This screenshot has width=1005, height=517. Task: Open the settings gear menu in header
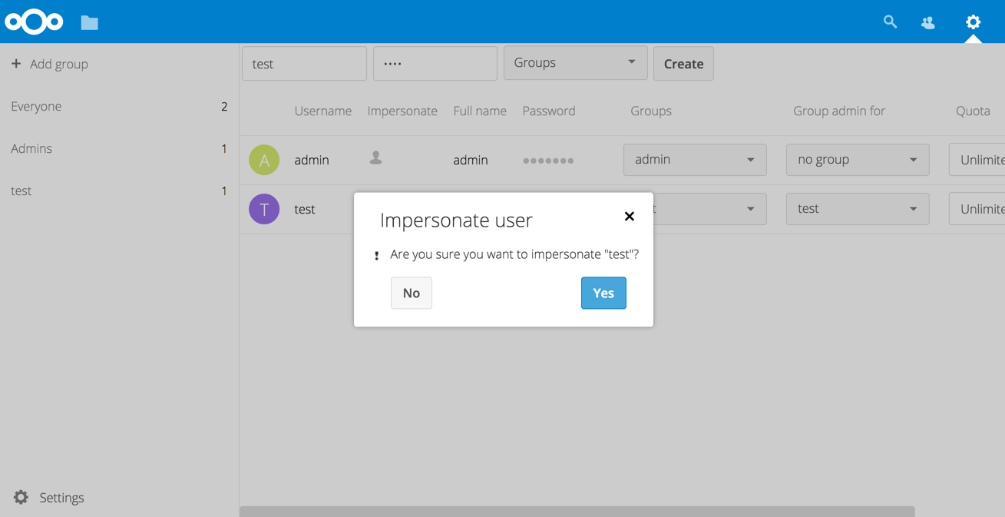click(x=973, y=22)
